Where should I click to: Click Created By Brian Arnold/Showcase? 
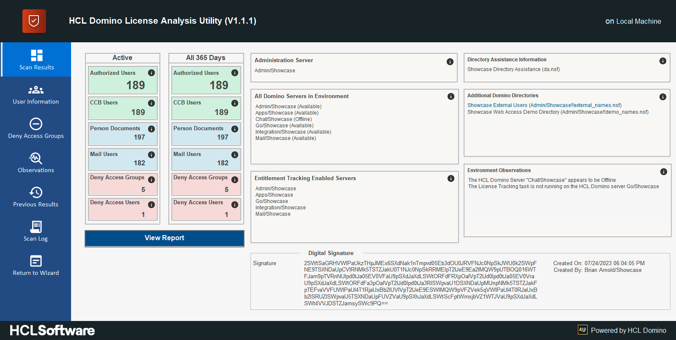point(597,270)
